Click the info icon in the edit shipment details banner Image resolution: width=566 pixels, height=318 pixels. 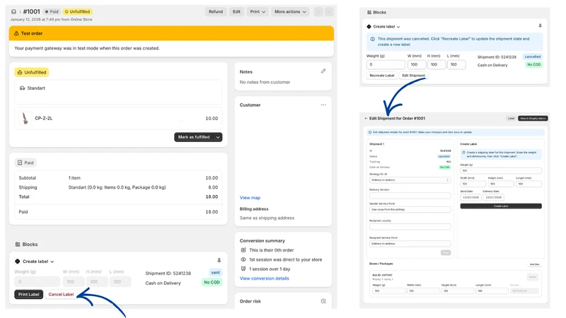370,132
